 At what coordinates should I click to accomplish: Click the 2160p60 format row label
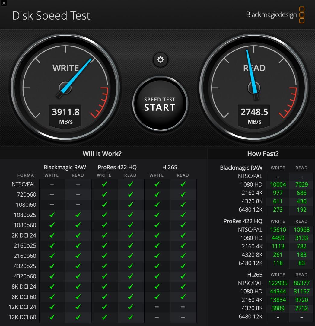pos(25,256)
